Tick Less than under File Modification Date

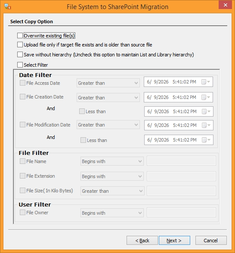point(83,140)
